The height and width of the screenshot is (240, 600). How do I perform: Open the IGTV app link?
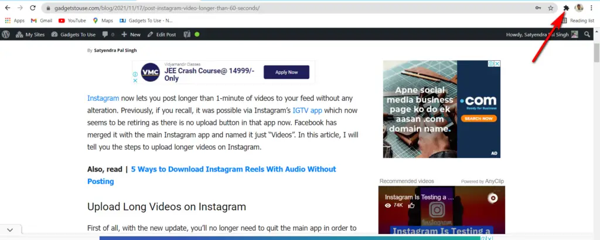point(307,111)
